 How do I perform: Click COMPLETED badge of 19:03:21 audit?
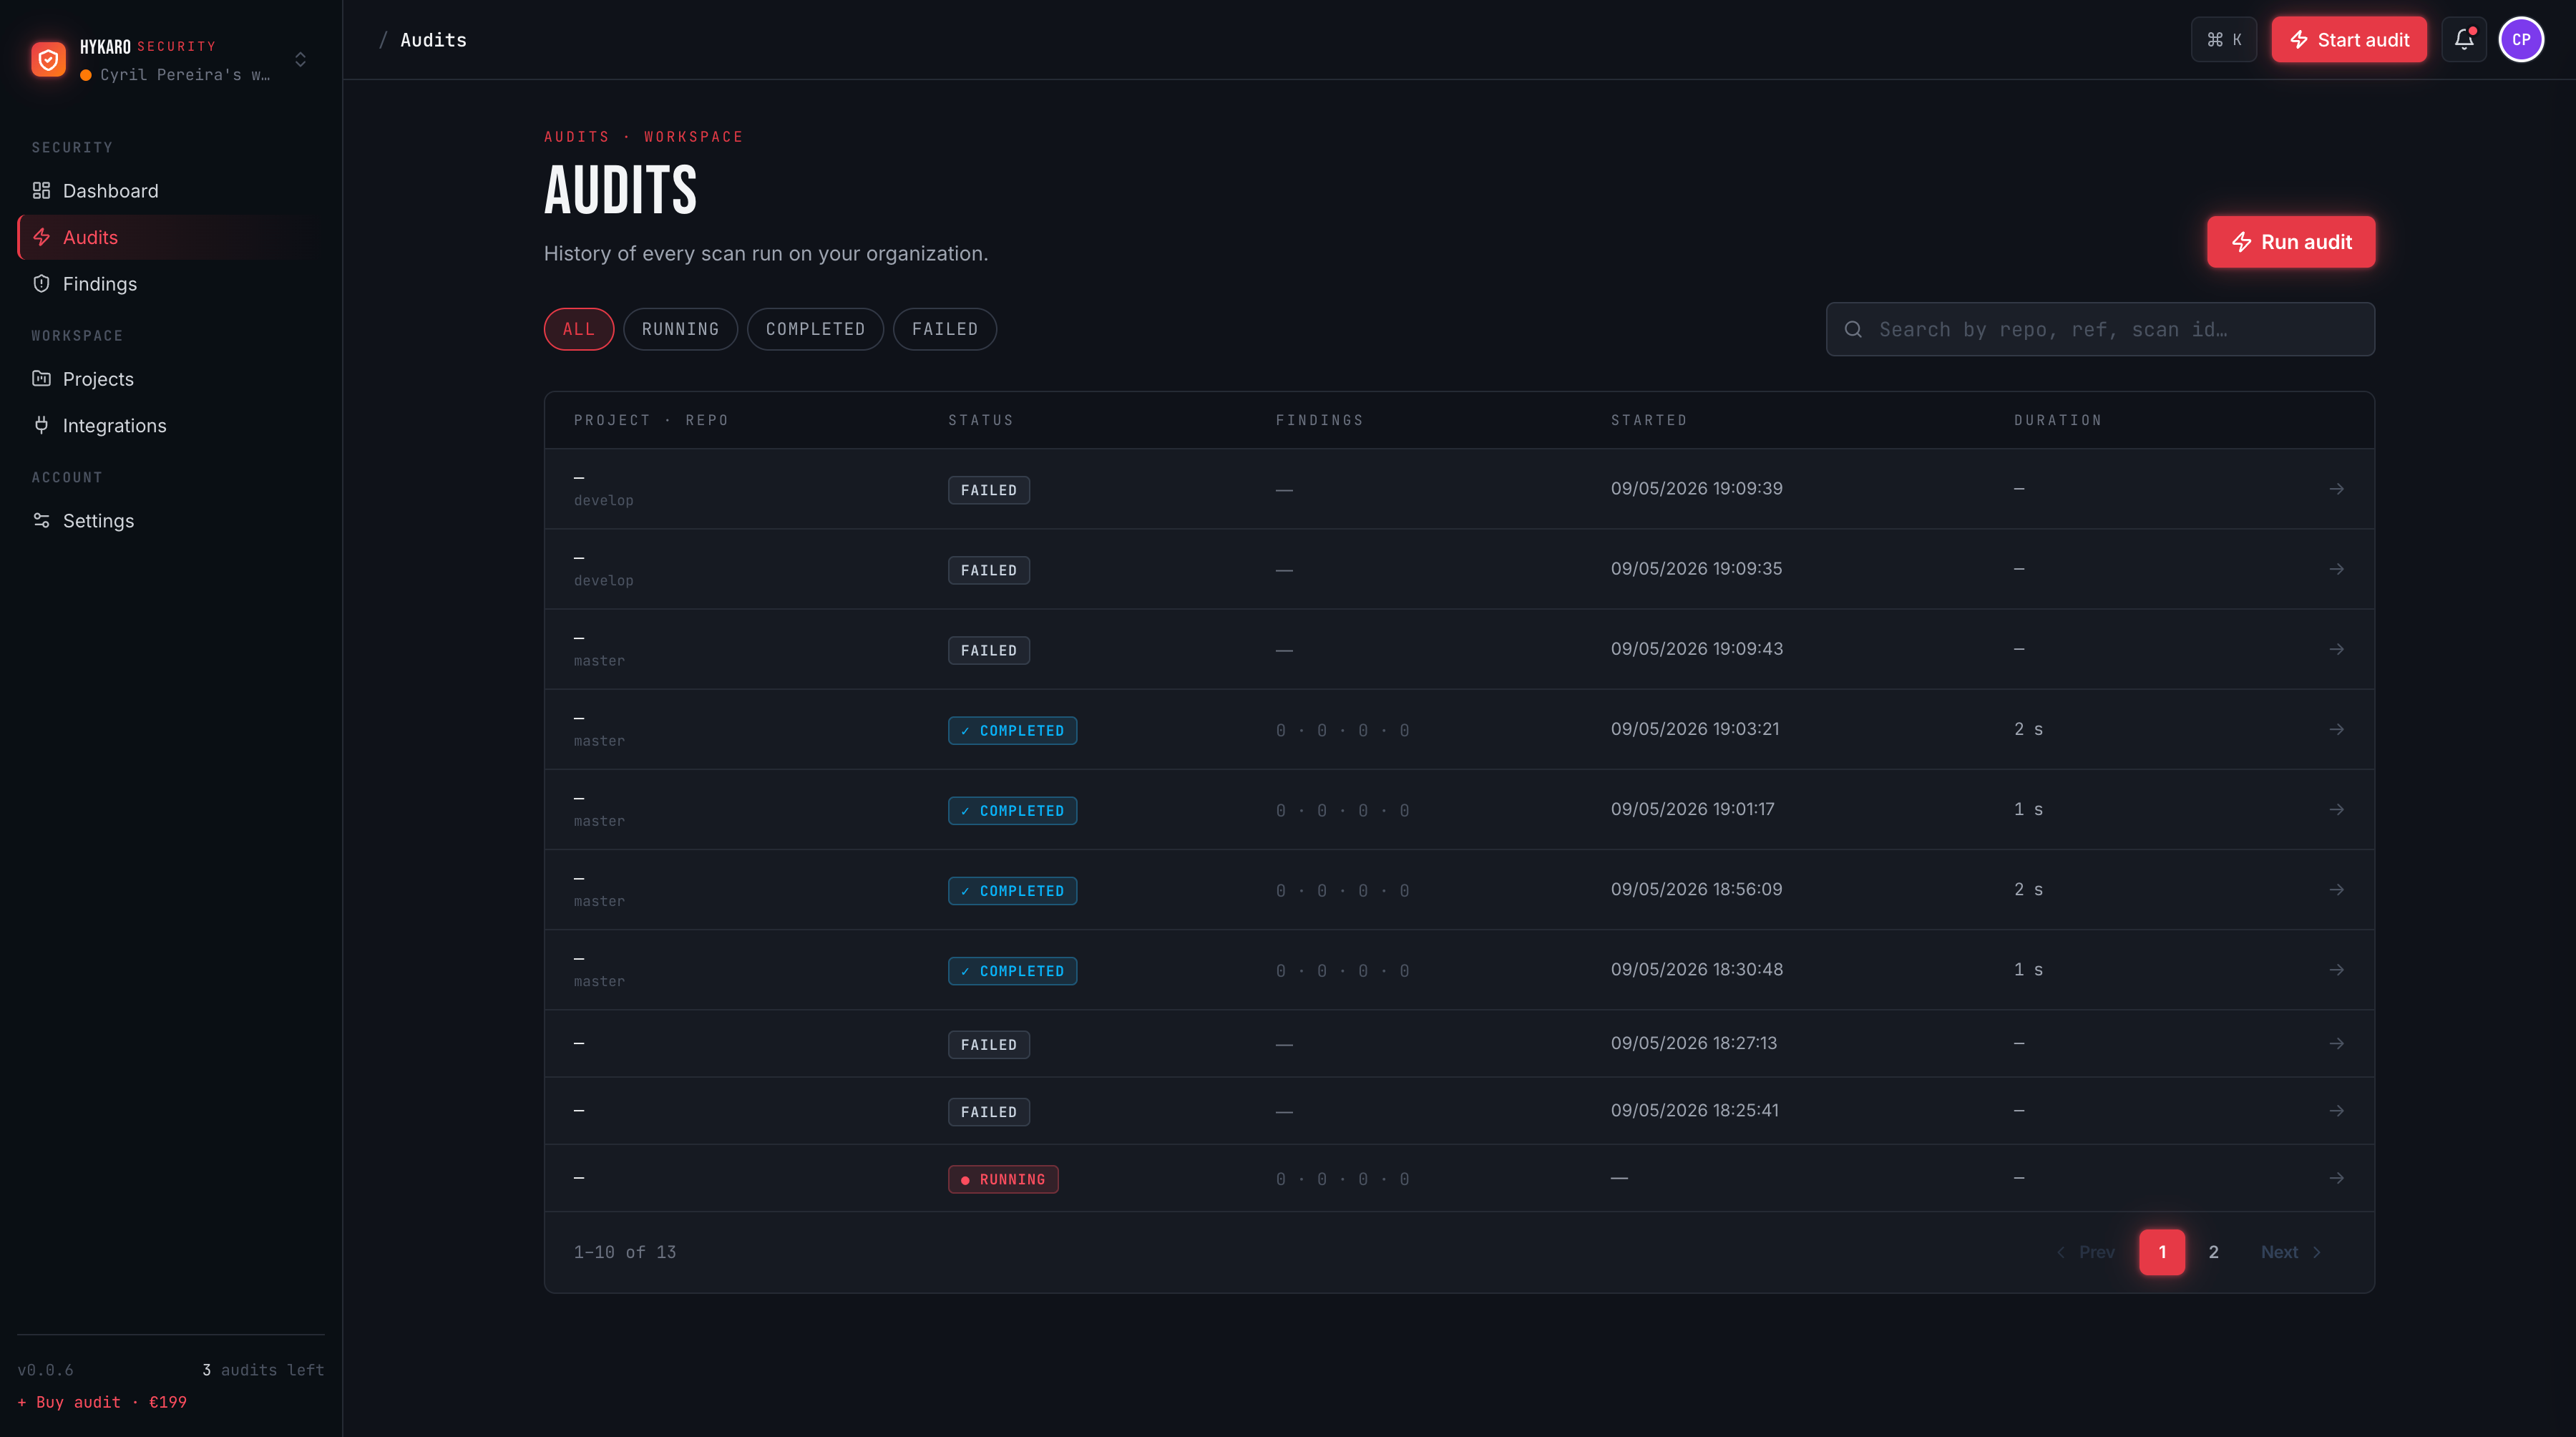(1012, 730)
